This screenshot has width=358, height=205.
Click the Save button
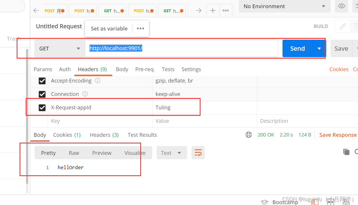pos(341,48)
